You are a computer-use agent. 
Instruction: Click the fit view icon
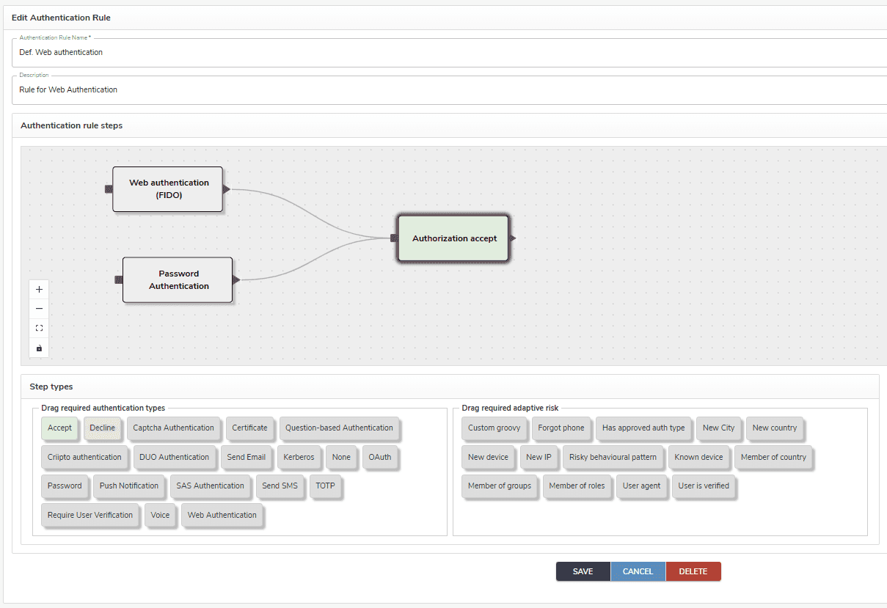(40, 328)
